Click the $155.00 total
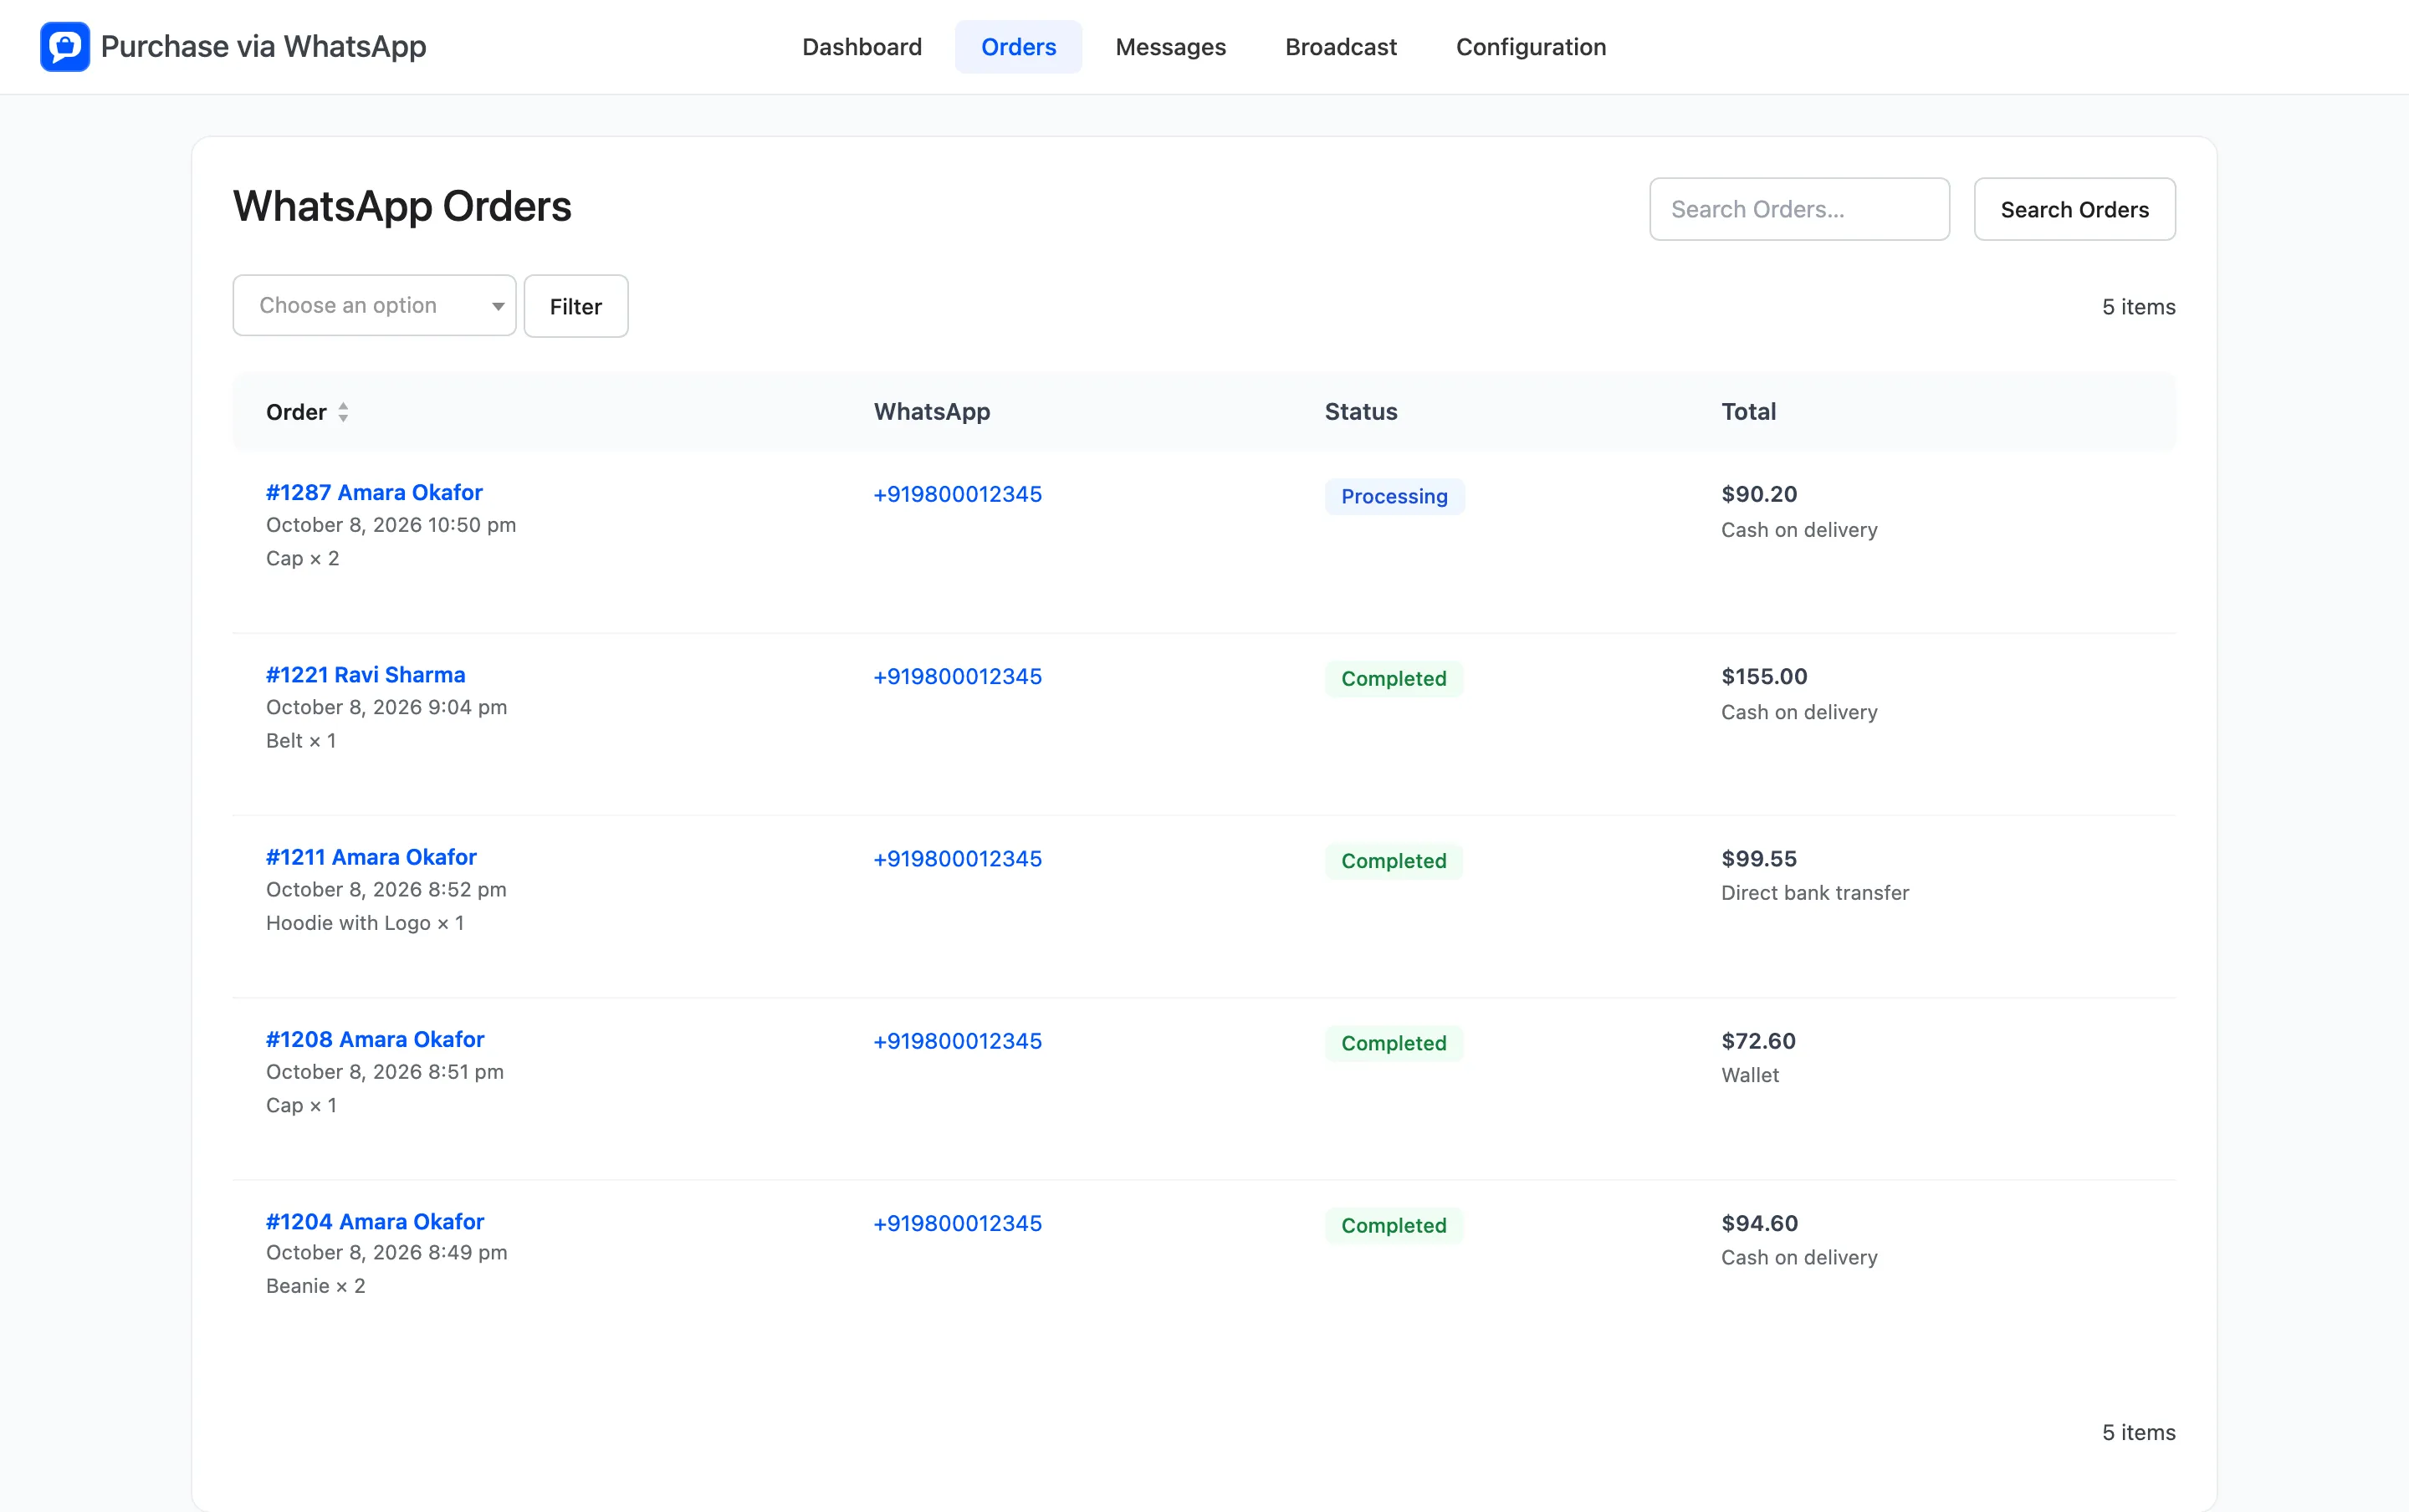2409x1512 pixels. point(1764,676)
